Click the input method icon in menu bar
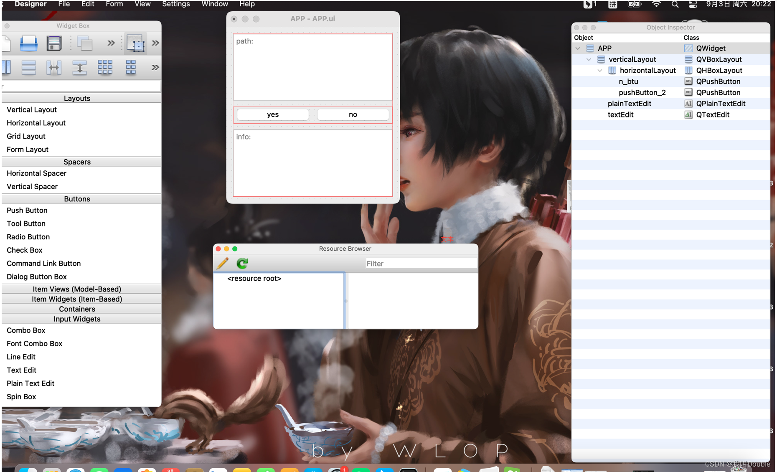This screenshot has height=472, width=777. 613,4
